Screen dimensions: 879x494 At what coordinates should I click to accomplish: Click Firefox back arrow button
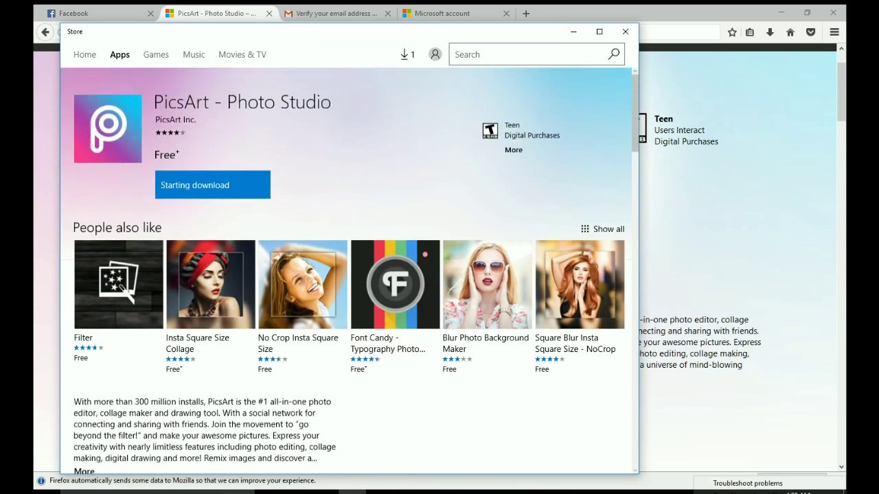tap(45, 32)
